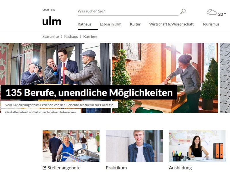Click the Stellenangebote street cleaner photo

tap(71, 146)
